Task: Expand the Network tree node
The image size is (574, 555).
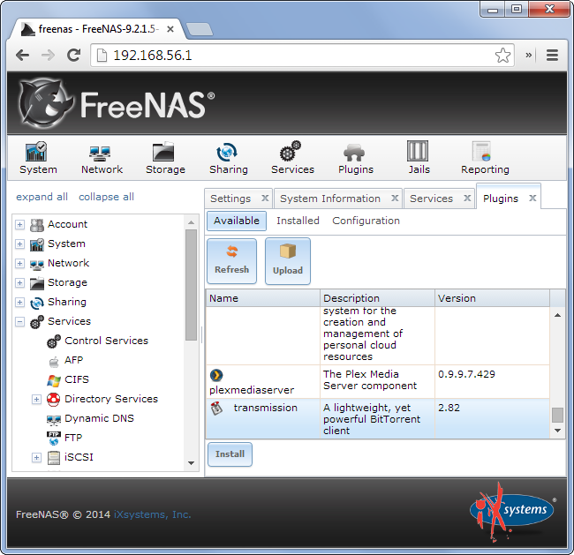Action: click(19, 264)
